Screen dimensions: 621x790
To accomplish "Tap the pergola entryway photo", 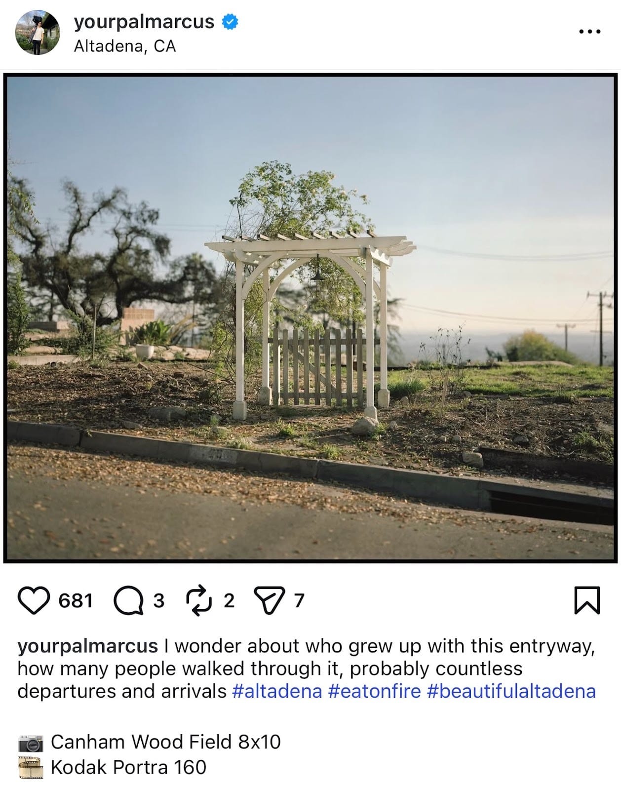I will [310, 318].
